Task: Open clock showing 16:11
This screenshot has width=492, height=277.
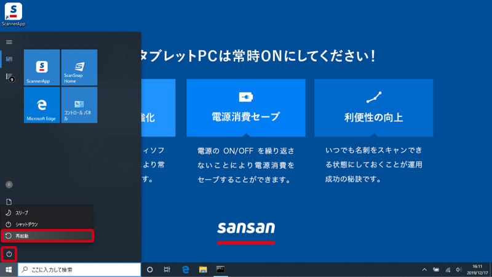Action: click(477, 270)
